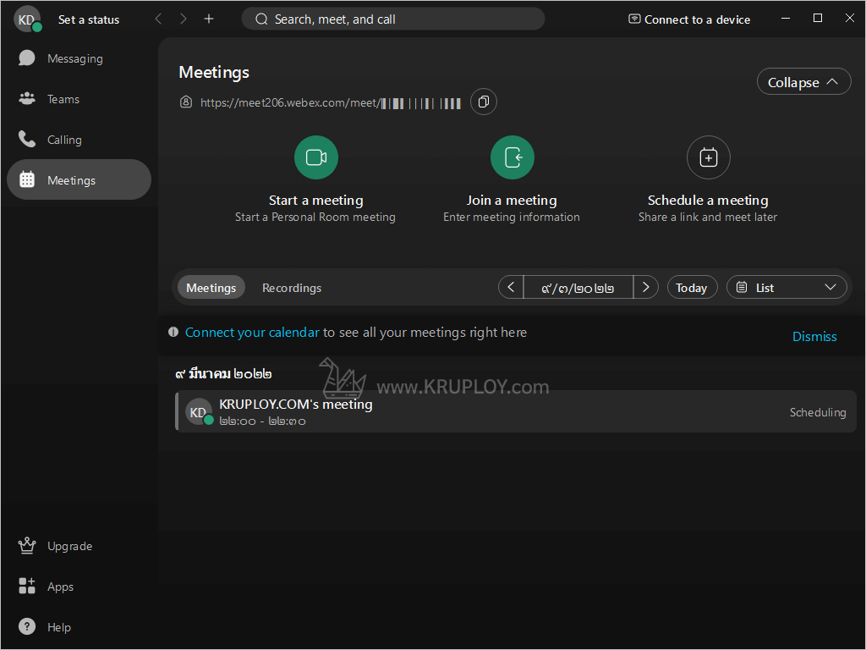
Task: Click the Scheduling label on the meeting row
Action: coord(818,412)
